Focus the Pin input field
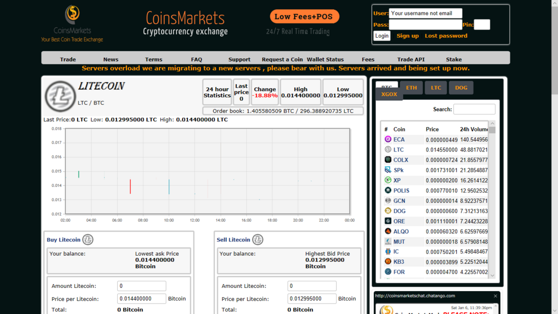Viewport: 558px width, 314px height. click(482, 25)
